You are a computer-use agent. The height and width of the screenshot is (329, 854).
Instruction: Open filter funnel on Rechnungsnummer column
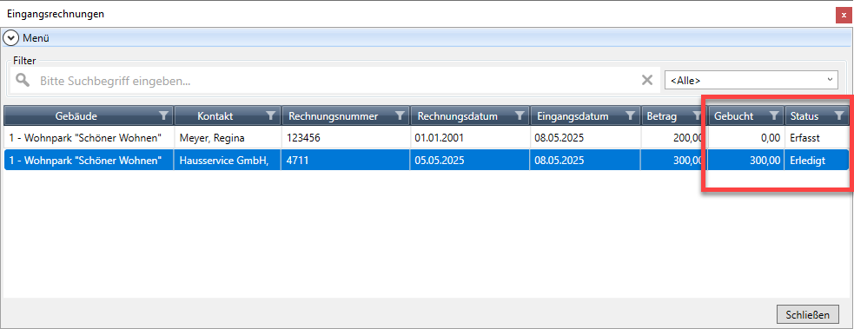coord(400,115)
